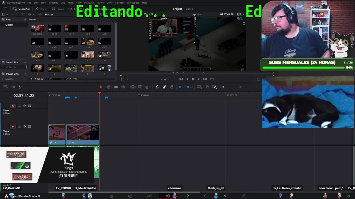Image resolution: width=355 pixels, height=199 pixels.
Task: Disable the Video 2 track
Action: 29,106
